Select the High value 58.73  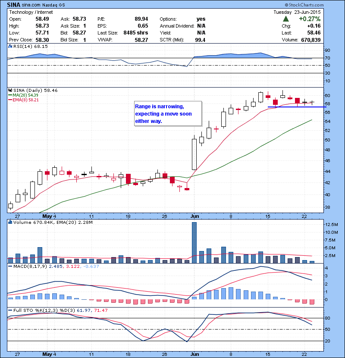(42, 26)
